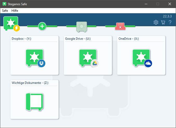
Task: Click the open Wichtige Dokumente safe icon
Action: point(34,102)
